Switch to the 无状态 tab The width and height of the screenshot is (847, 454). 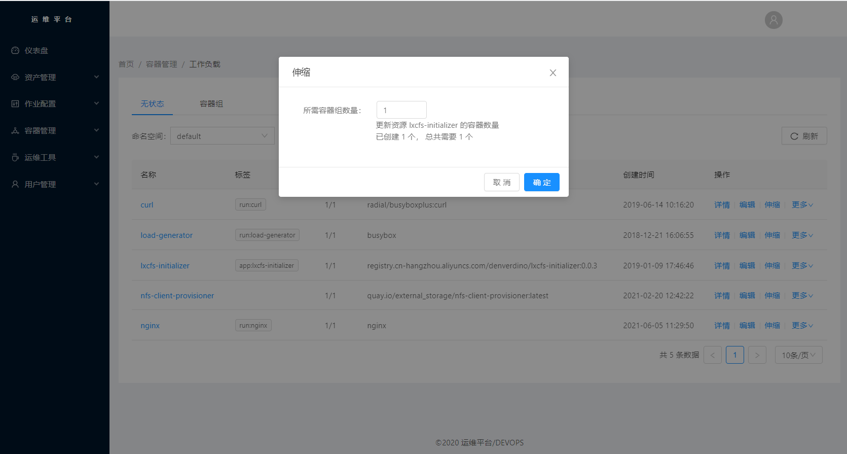[152, 103]
